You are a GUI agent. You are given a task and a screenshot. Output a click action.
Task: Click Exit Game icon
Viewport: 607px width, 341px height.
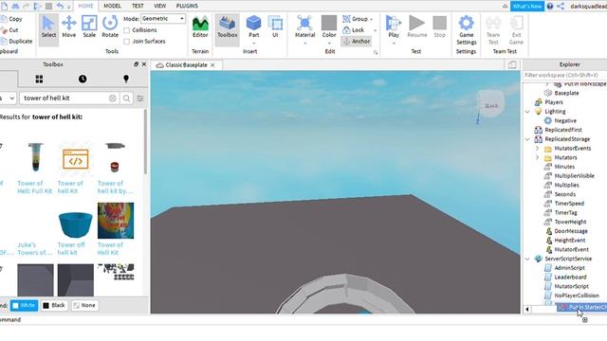pos(516,30)
